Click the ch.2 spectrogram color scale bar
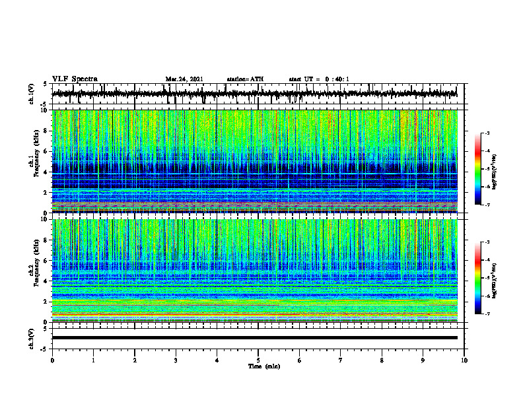 click(477, 278)
